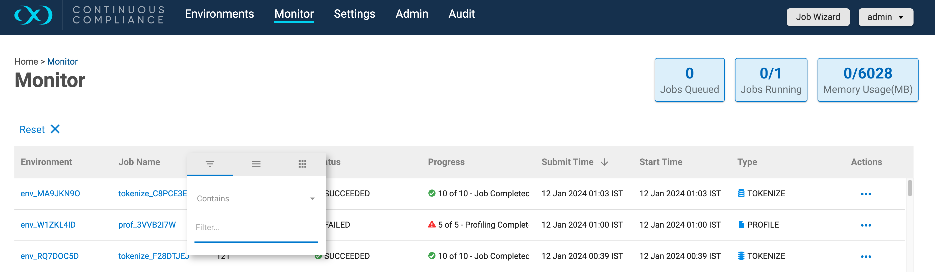Image resolution: width=935 pixels, height=272 pixels.
Task: Click the Reset filters link
Action: (32, 129)
